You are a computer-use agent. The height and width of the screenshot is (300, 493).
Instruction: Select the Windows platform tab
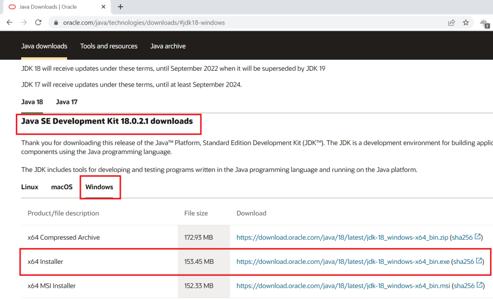point(99,187)
